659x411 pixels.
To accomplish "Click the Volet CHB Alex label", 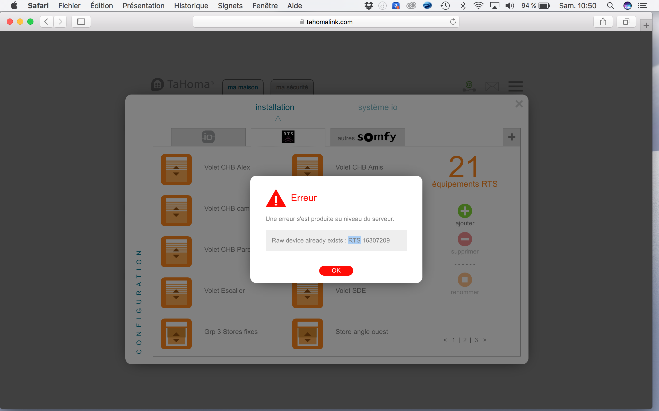I will 227,167.
